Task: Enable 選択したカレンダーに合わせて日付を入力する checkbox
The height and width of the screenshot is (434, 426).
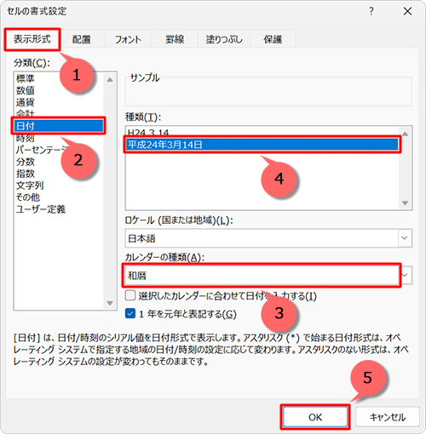Action: click(x=130, y=295)
